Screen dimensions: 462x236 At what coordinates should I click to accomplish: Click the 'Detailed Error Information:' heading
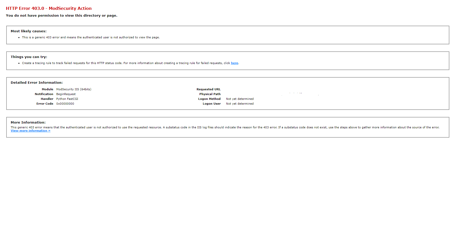tap(37, 82)
